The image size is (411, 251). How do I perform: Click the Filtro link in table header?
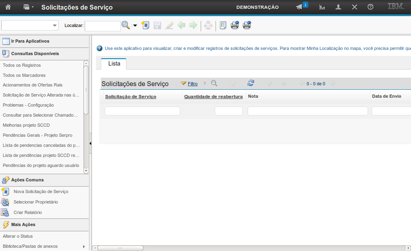pos(193,84)
